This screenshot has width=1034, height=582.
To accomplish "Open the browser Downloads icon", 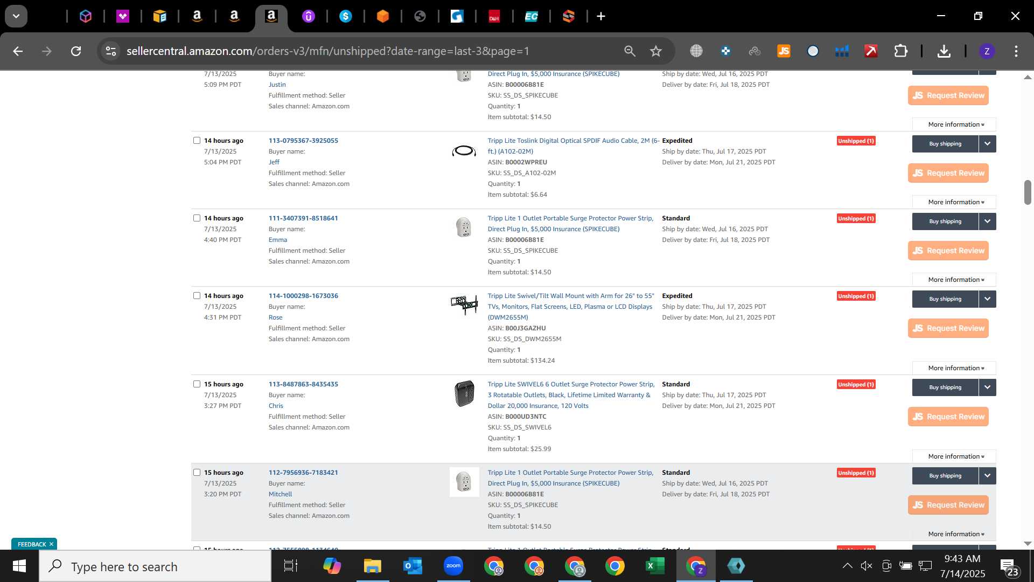I will [944, 51].
